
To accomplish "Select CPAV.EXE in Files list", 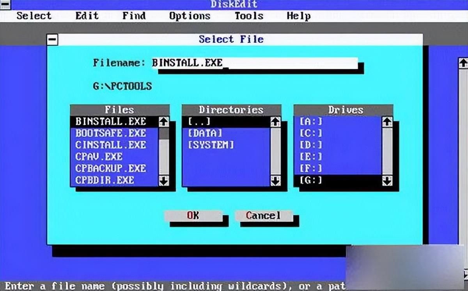I will [114, 156].
